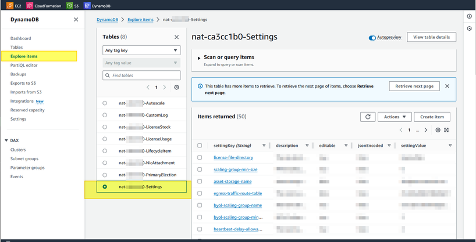Click the EC2 service icon in top bar
Viewport: 476px width, 242px height.
[10, 6]
